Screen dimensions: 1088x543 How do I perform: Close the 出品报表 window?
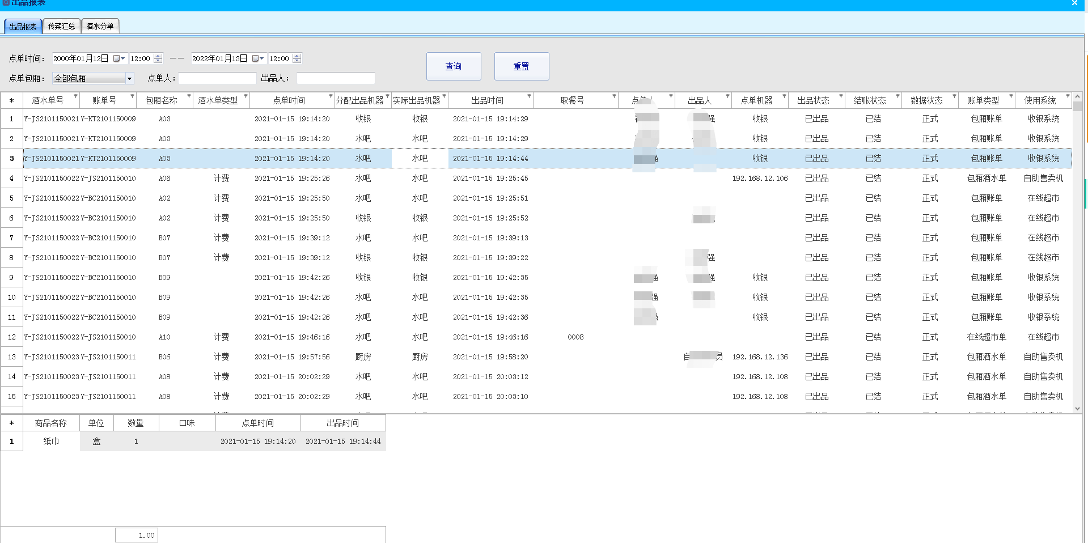click(1074, 3)
